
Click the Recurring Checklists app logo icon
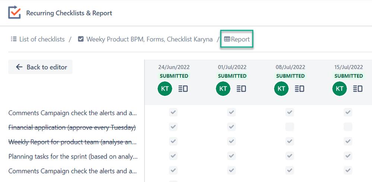[15, 12]
